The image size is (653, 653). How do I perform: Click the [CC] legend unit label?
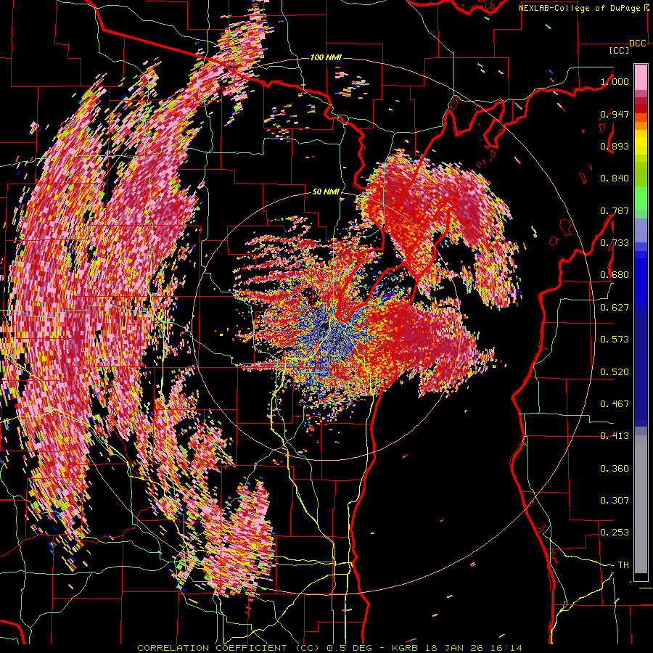click(619, 50)
